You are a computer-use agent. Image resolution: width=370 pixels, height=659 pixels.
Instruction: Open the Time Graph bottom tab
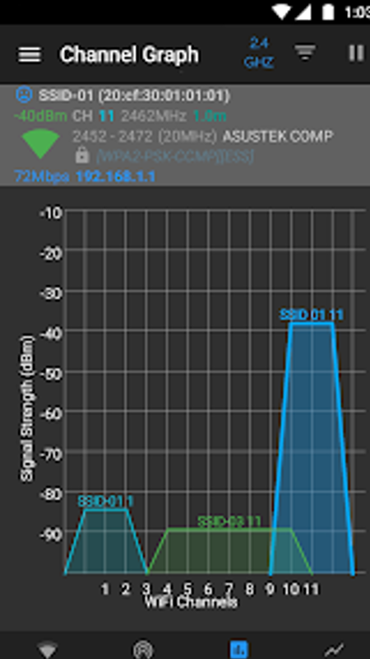click(x=334, y=649)
